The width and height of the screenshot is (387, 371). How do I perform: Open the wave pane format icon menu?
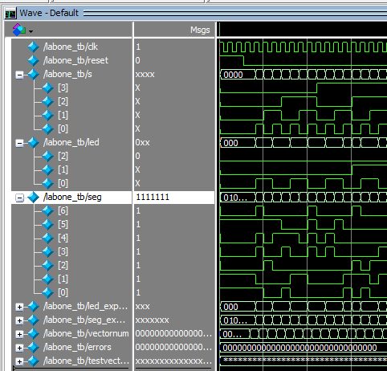tap(18, 30)
